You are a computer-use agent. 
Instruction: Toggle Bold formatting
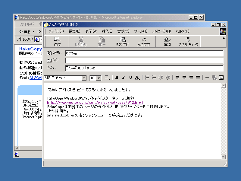117,78
